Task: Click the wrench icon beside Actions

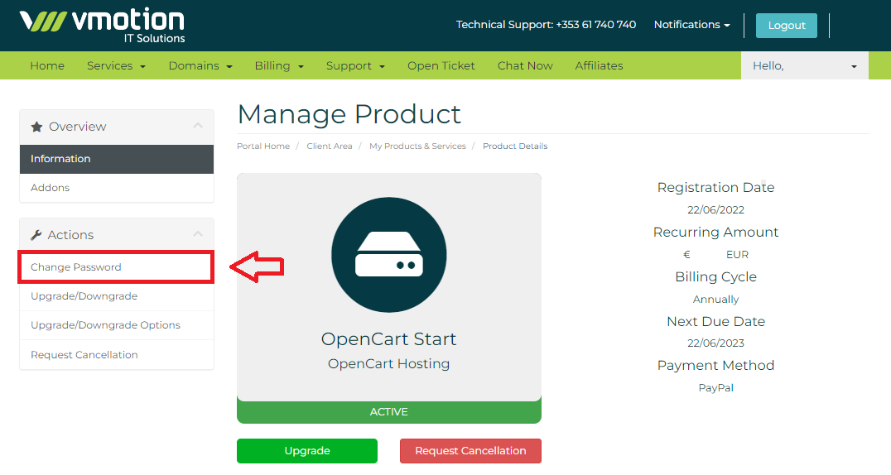Action: (x=36, y=235)
